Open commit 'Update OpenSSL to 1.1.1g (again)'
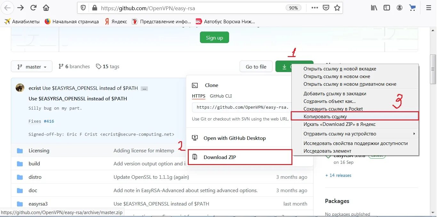Screen dimensions: 437x217 (151, 177)
